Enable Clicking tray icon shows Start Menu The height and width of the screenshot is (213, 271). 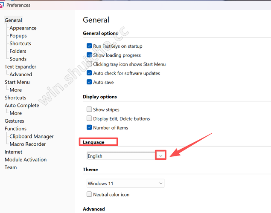[x=89, y=64]
